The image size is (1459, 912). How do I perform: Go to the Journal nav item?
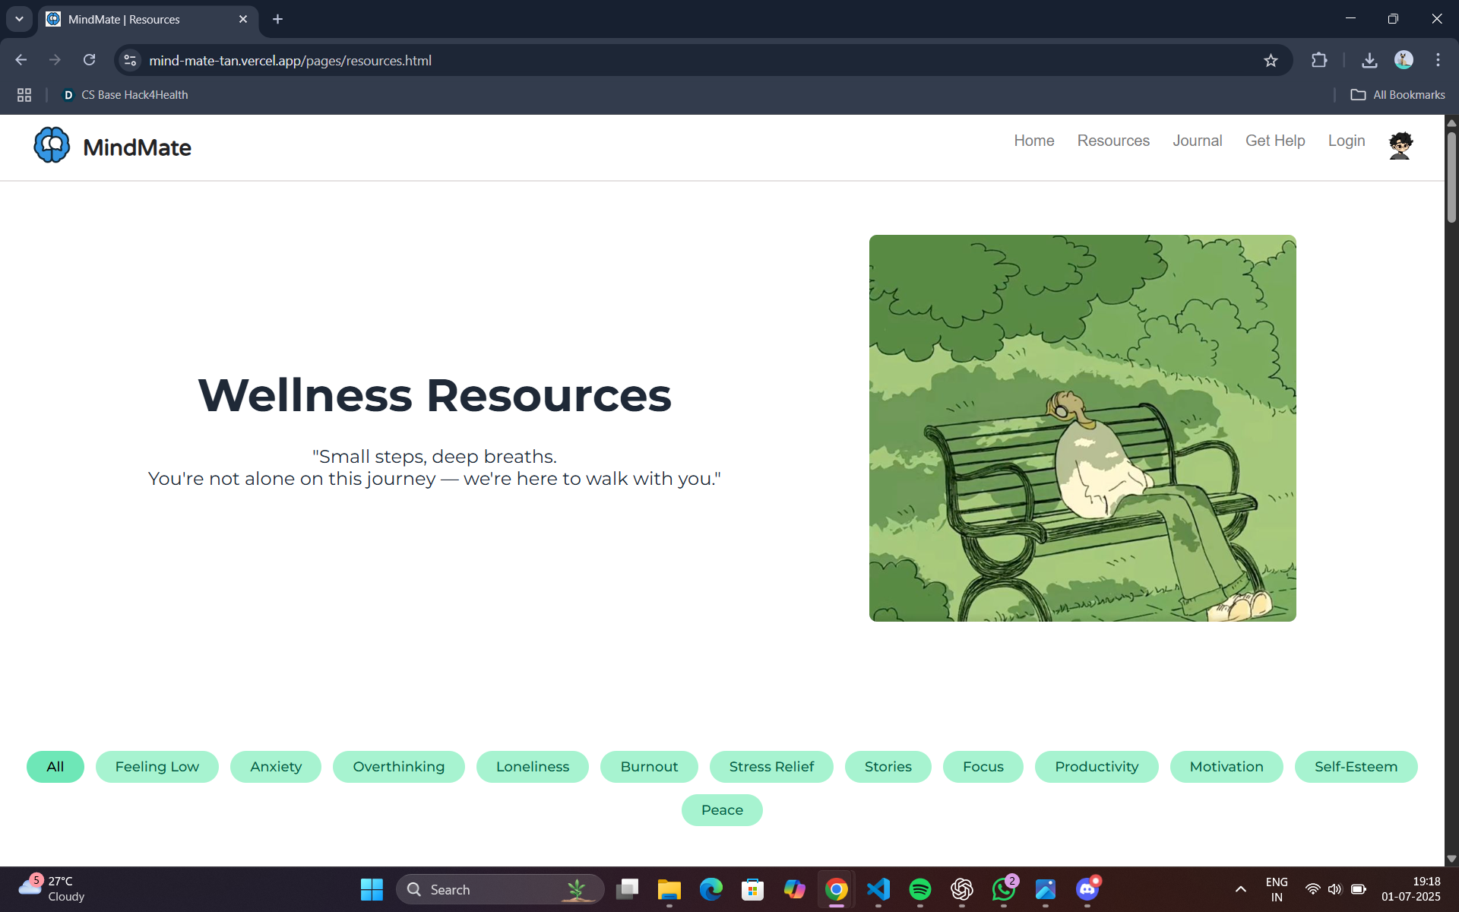1197,141
